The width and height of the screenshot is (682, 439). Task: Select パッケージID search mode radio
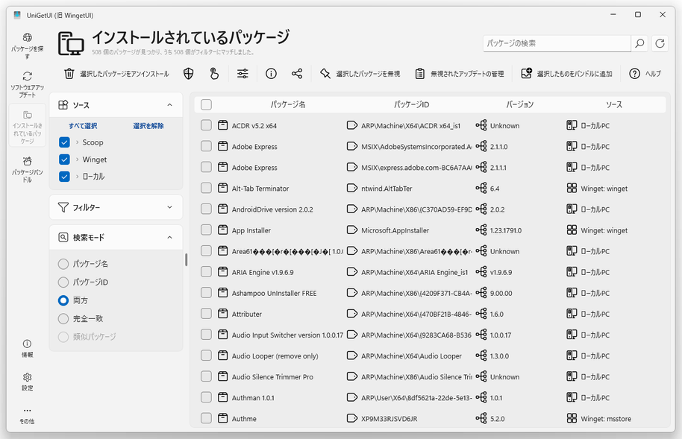(63, 282)
